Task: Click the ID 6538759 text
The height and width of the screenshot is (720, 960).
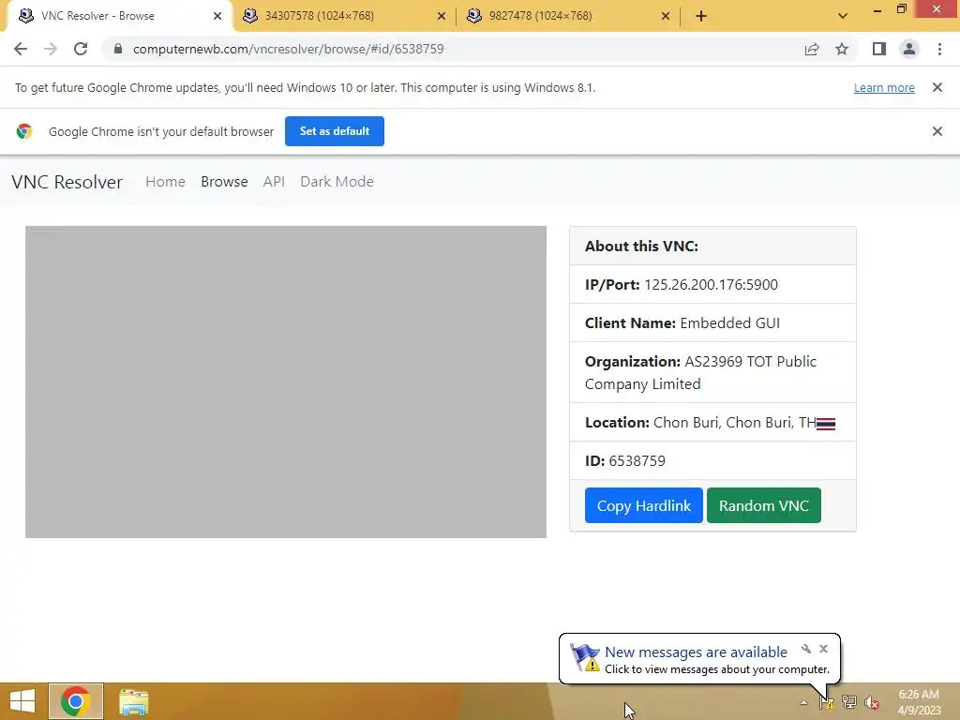Action: coord(625,461)
